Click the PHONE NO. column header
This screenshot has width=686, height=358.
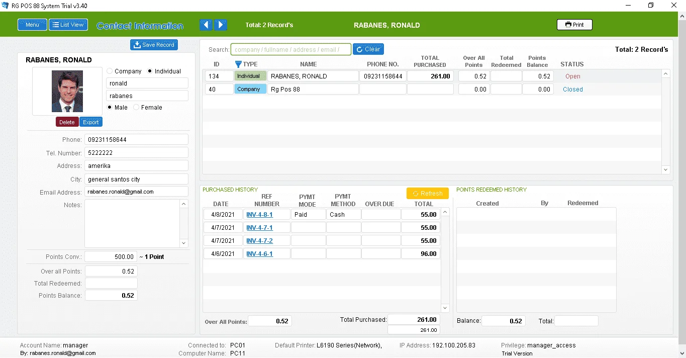[x=383, y=64]
